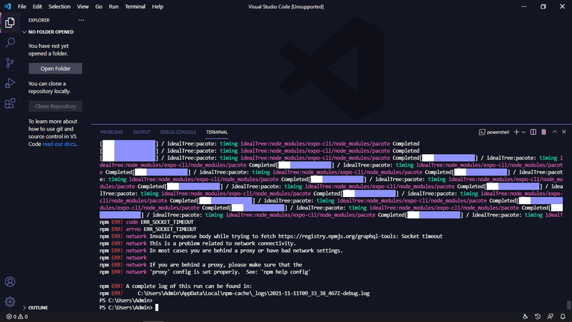This screenshot has width=572, height=322.
Task: Click the flame icon in status bar
Action: [x=525, y=316]
